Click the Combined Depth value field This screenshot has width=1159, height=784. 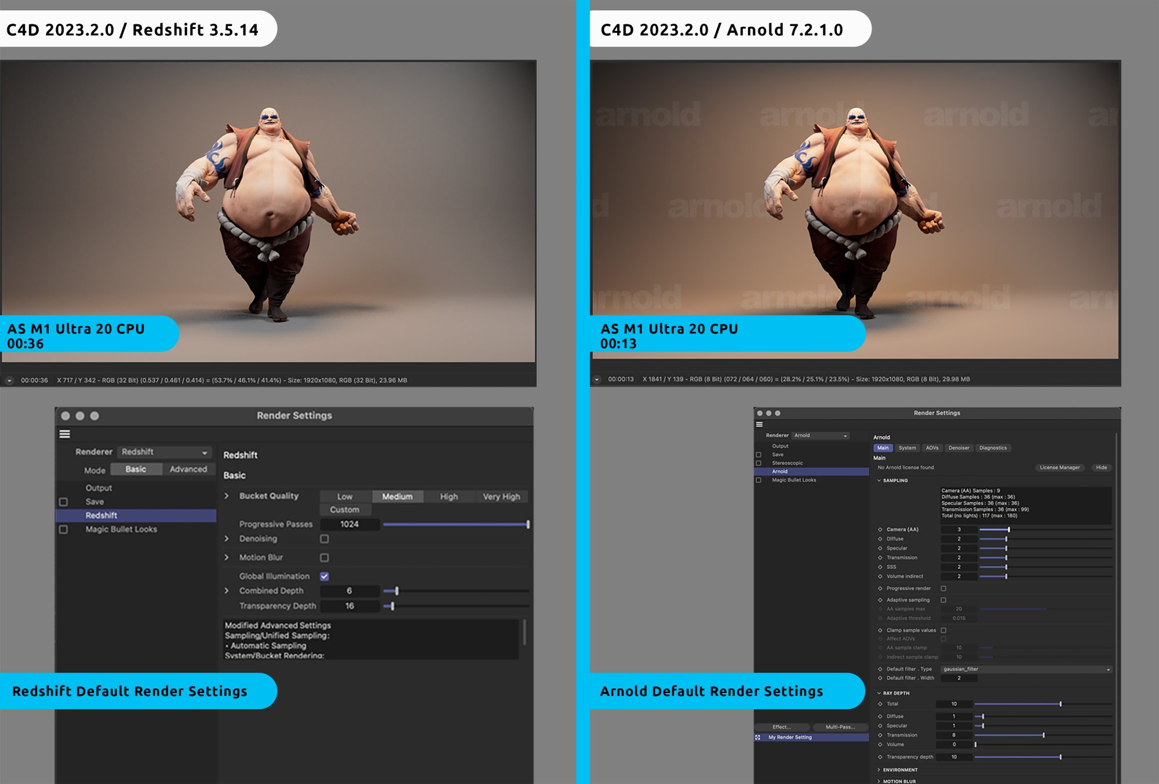tap(349, 590)
